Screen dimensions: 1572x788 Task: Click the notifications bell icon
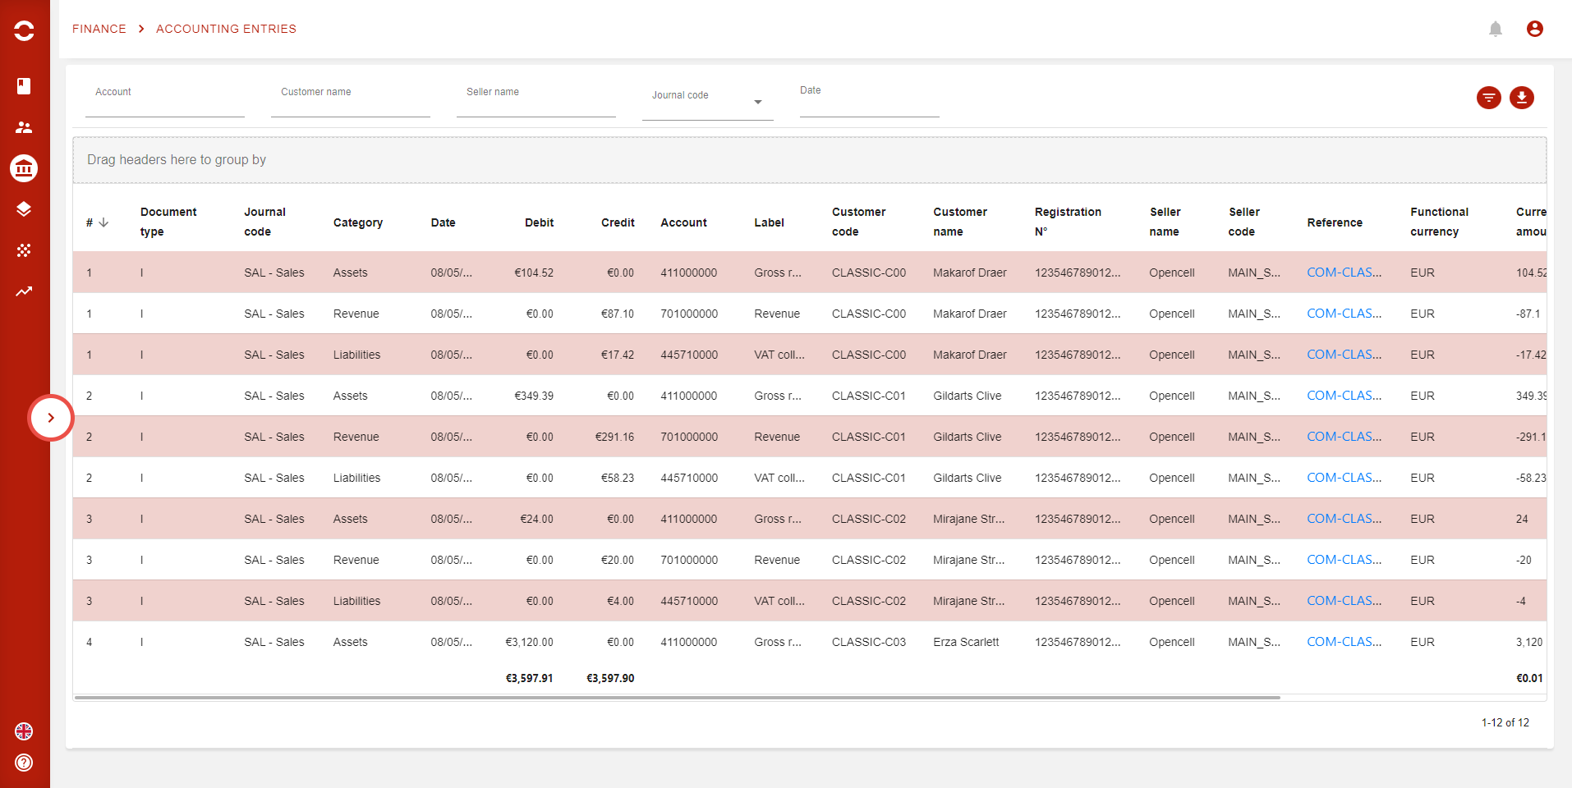point(1496,30)
